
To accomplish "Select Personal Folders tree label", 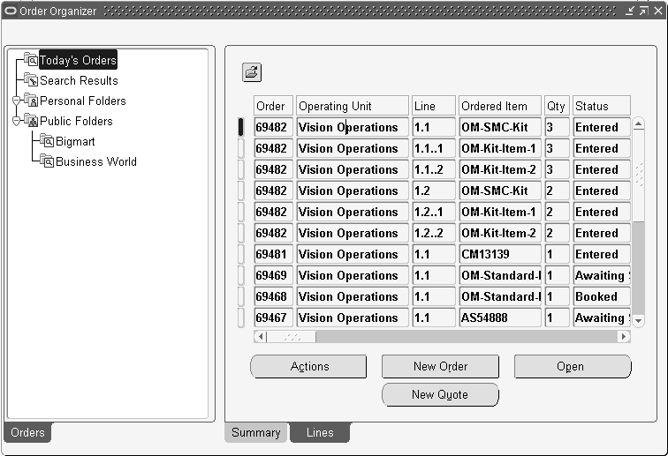I will click(83, 101).
